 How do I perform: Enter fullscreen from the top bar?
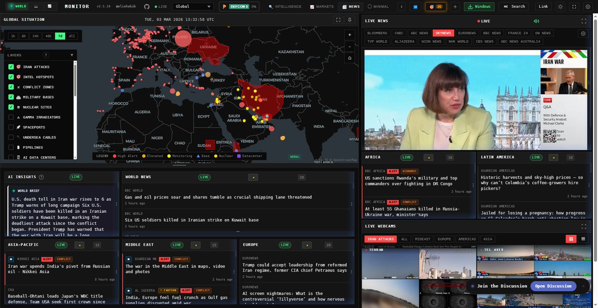pos(574,6)
